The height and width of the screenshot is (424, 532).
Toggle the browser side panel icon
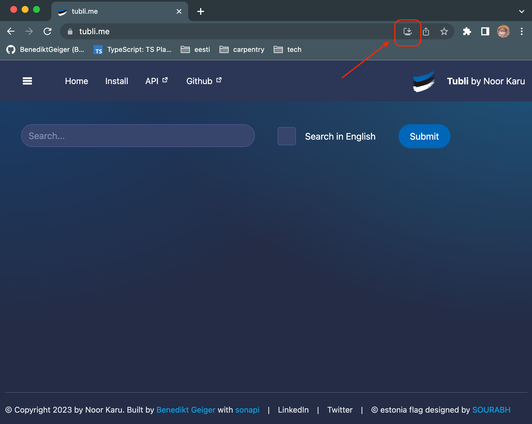pos(485,32)
